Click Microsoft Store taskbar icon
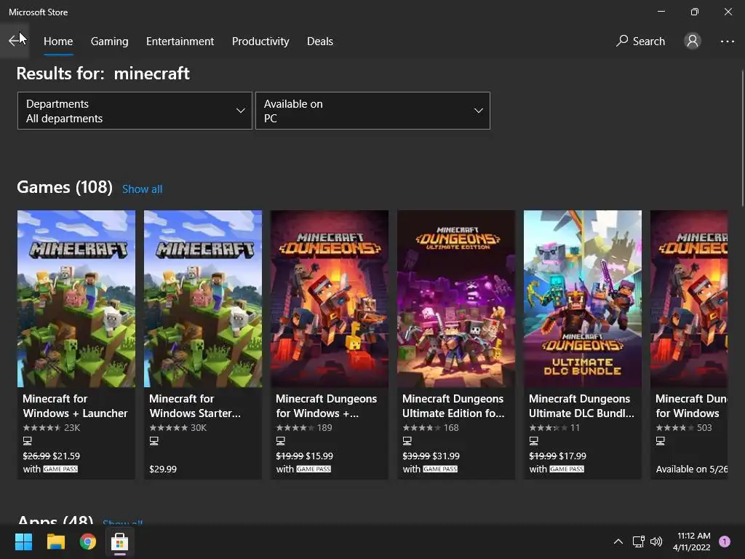Viewport: 745px width, 559px height. pos(119,542)
